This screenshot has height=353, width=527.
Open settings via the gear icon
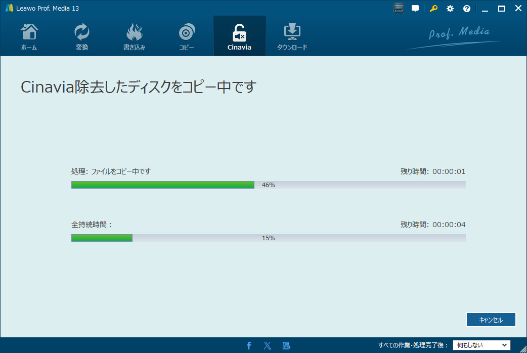[x=450, y=9]
